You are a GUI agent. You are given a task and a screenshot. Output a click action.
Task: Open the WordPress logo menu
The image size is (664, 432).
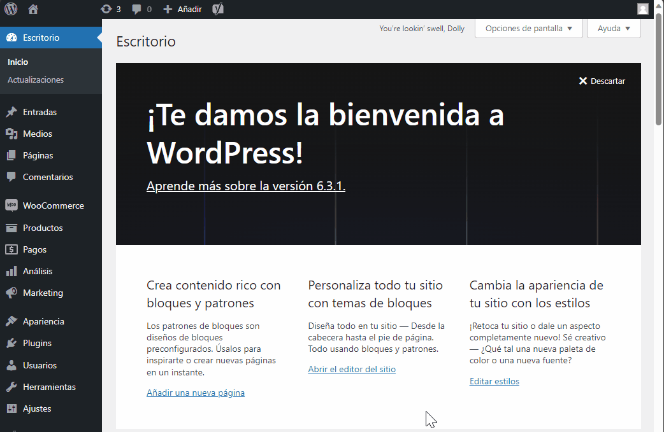pyautogui.click(x=11, y=9)
